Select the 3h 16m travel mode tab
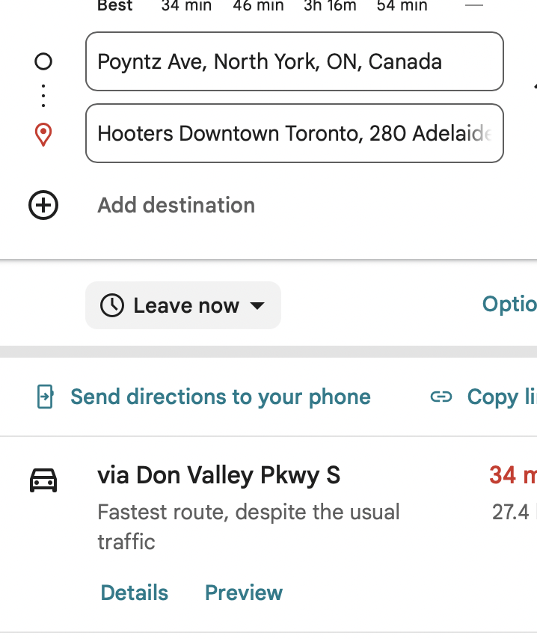Image resolution: width=537 pixels, height=639 pixels. (330, 6)
